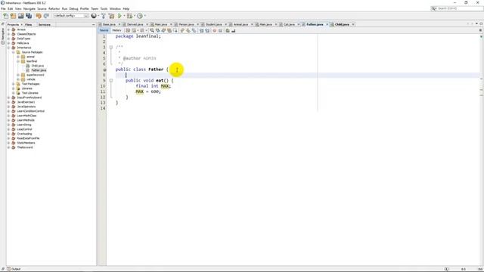The image size is (484, 272).
Task: Expand the Test Packages node
Action: click(14, 84)
